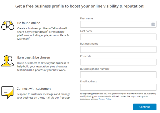Select the Last name input field

118,37
